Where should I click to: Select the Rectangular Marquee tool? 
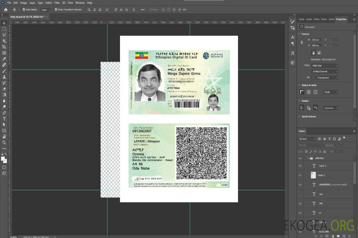pos(4,29)
